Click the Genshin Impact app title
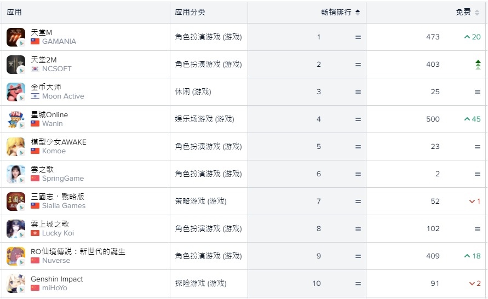The image size is (488, 299). point(56,279)
